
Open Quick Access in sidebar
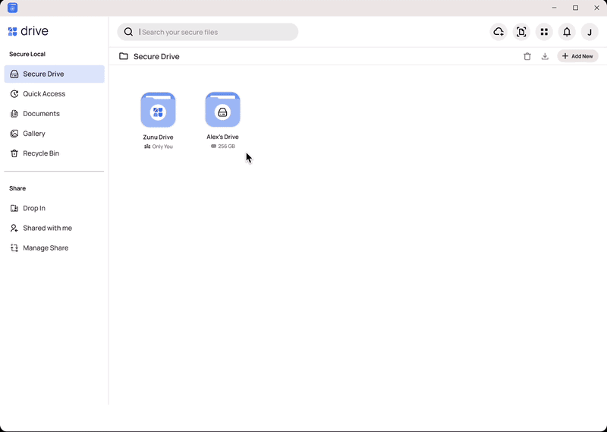click(x=44, y=94)
